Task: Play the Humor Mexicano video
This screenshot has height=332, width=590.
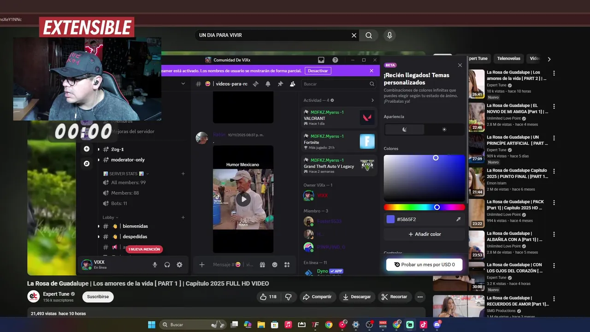Action: [x=243, y=199]
